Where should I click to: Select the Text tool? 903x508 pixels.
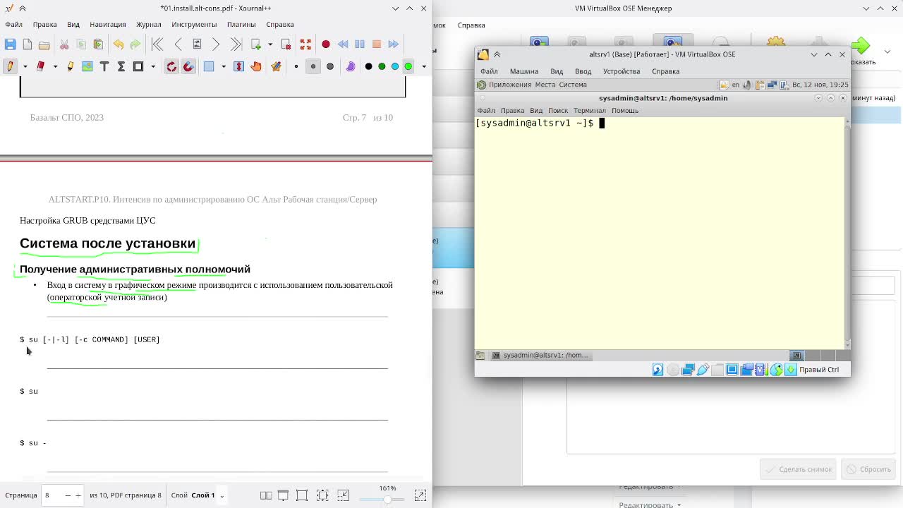pos(104,66)
